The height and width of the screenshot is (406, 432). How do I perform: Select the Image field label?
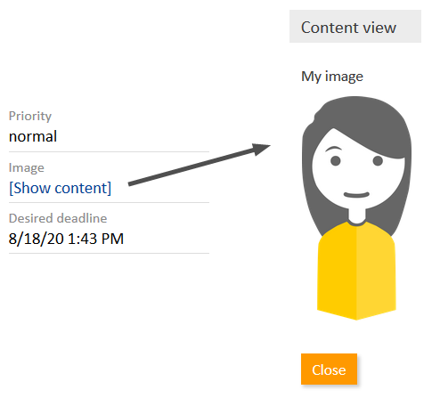tap(27, 167)
